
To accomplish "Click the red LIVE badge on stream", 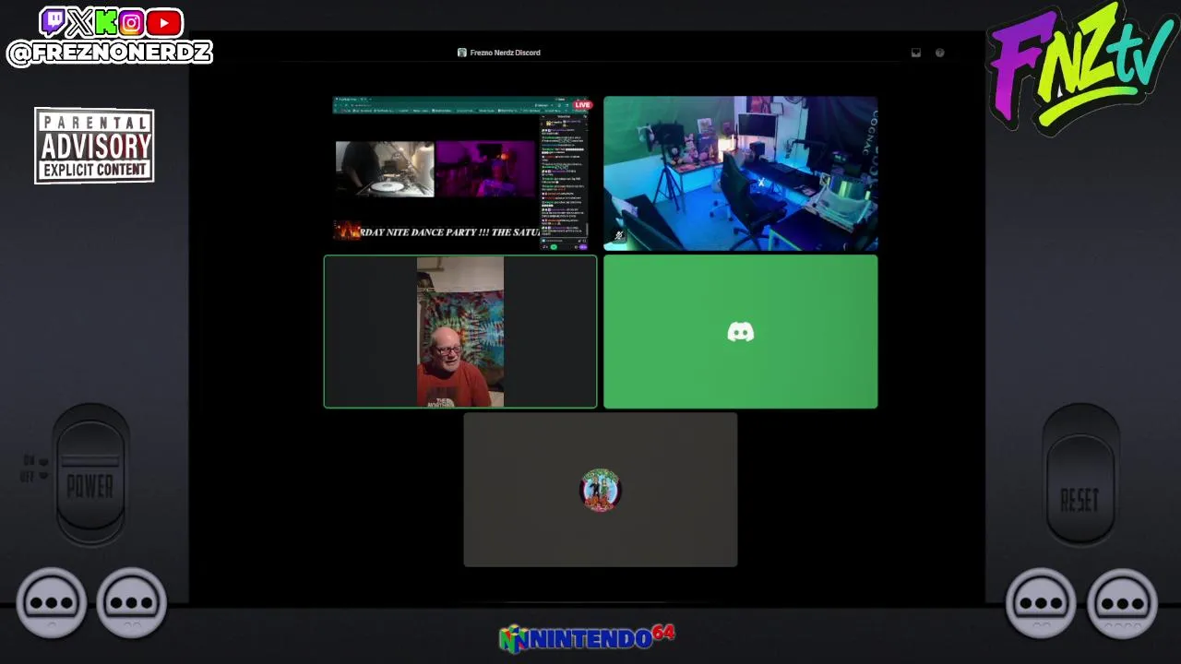I will (582, 105).
